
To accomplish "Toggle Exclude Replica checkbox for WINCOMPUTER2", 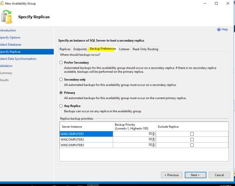I will point(192,140).
